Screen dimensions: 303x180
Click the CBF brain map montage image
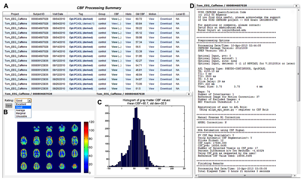(x=49, y=147)
